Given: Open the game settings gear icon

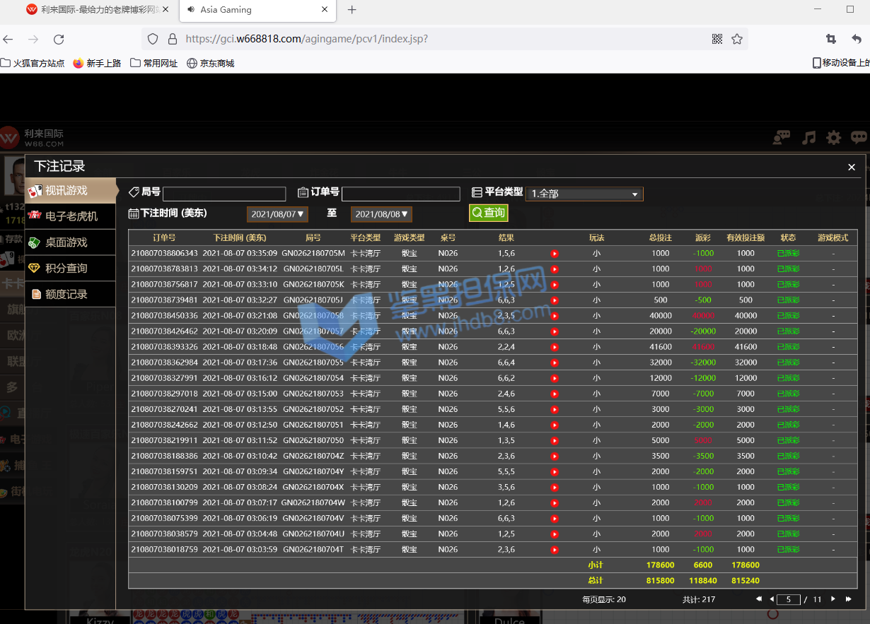Looking at the screenshot, I should [834, 137].
